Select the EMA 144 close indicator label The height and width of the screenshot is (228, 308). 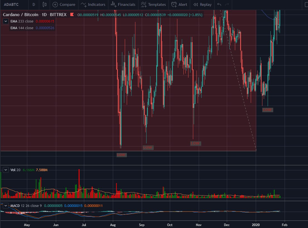[22, 28]
